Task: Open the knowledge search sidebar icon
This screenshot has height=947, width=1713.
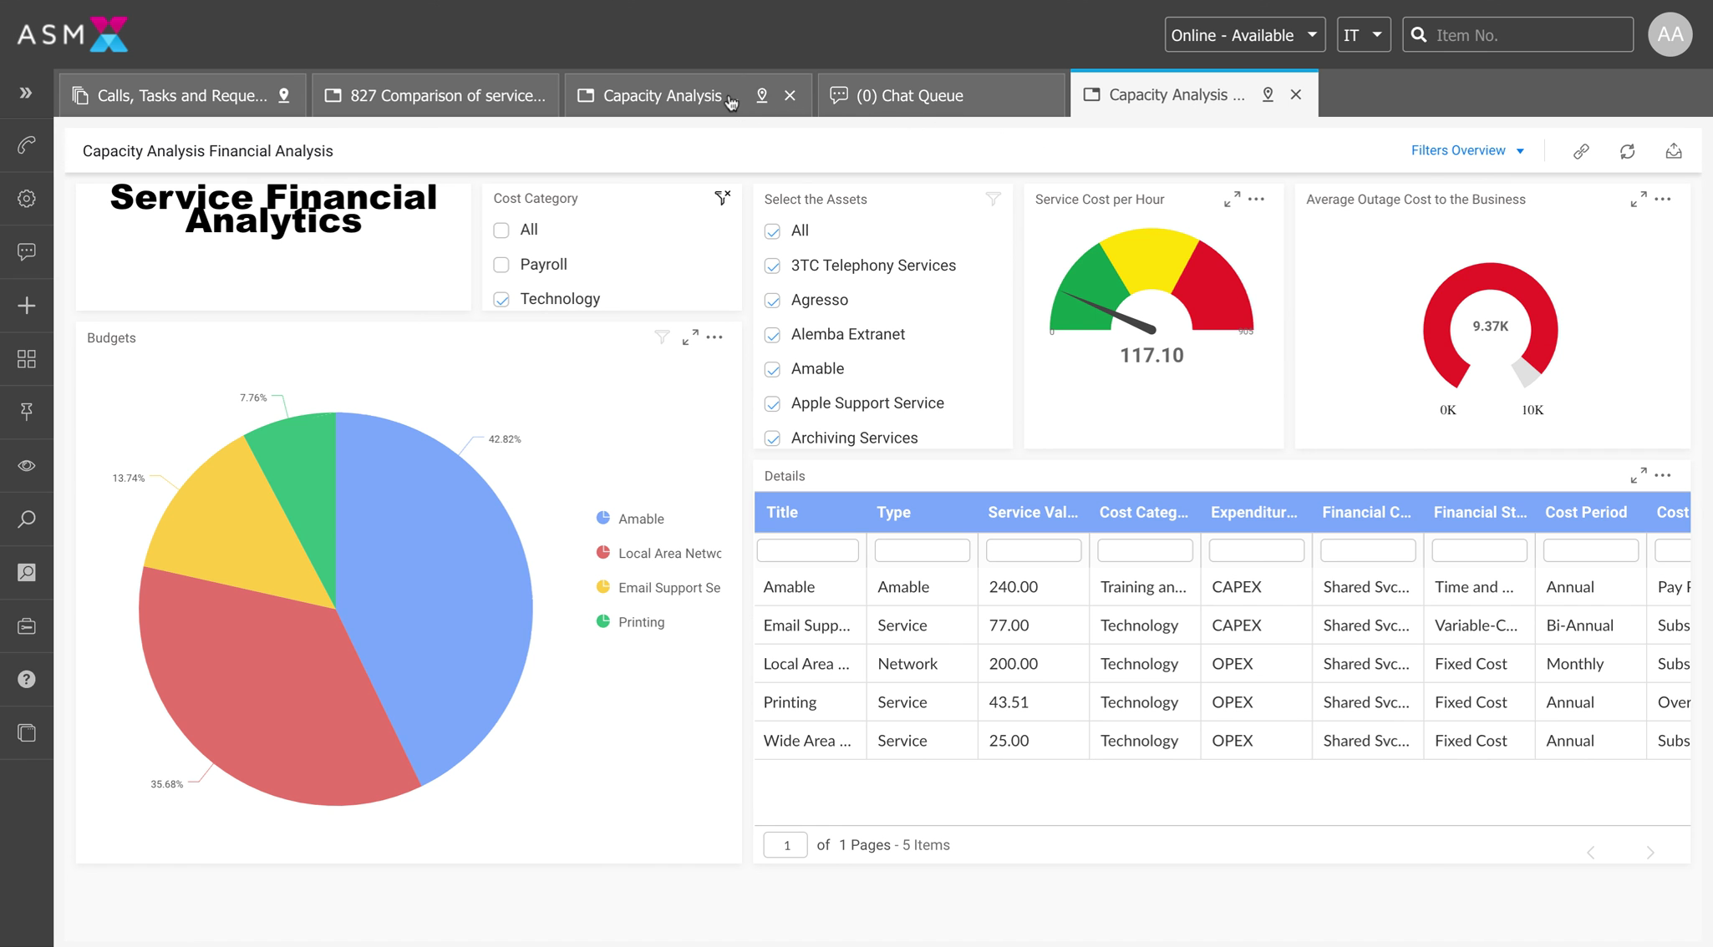Action: (x=26, y=572)
